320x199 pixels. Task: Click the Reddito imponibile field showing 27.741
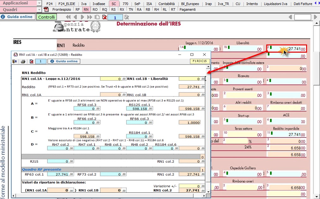click(286, 134)
